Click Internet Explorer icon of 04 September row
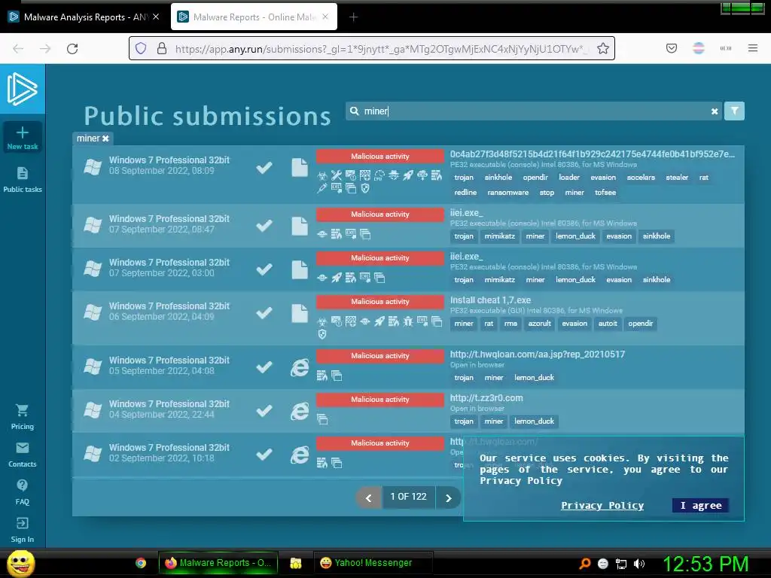This screenshot has width=771, height=578. pos(300,412)
